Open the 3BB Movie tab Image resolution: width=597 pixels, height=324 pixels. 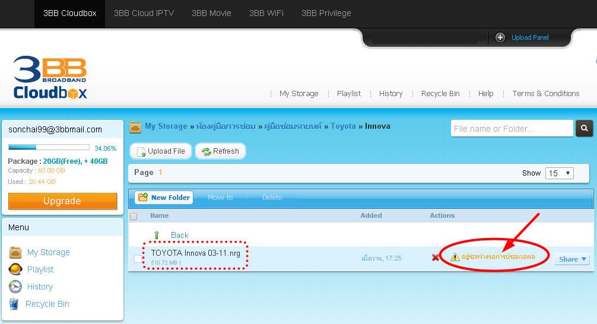coord(211,13)
